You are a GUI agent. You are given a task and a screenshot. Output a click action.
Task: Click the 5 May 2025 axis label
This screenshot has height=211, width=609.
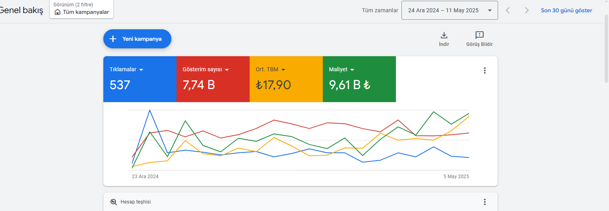click(456, 176)
